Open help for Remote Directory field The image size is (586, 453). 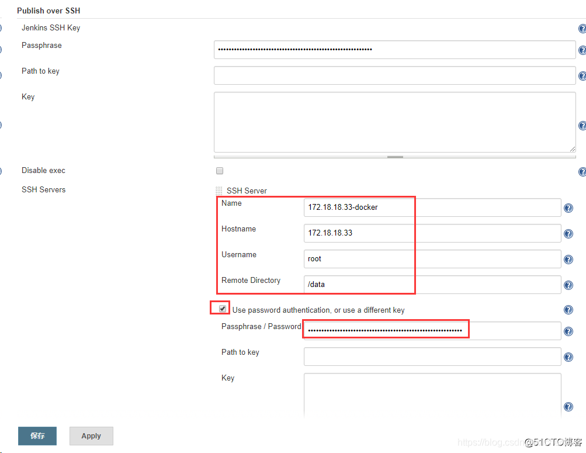568,285
